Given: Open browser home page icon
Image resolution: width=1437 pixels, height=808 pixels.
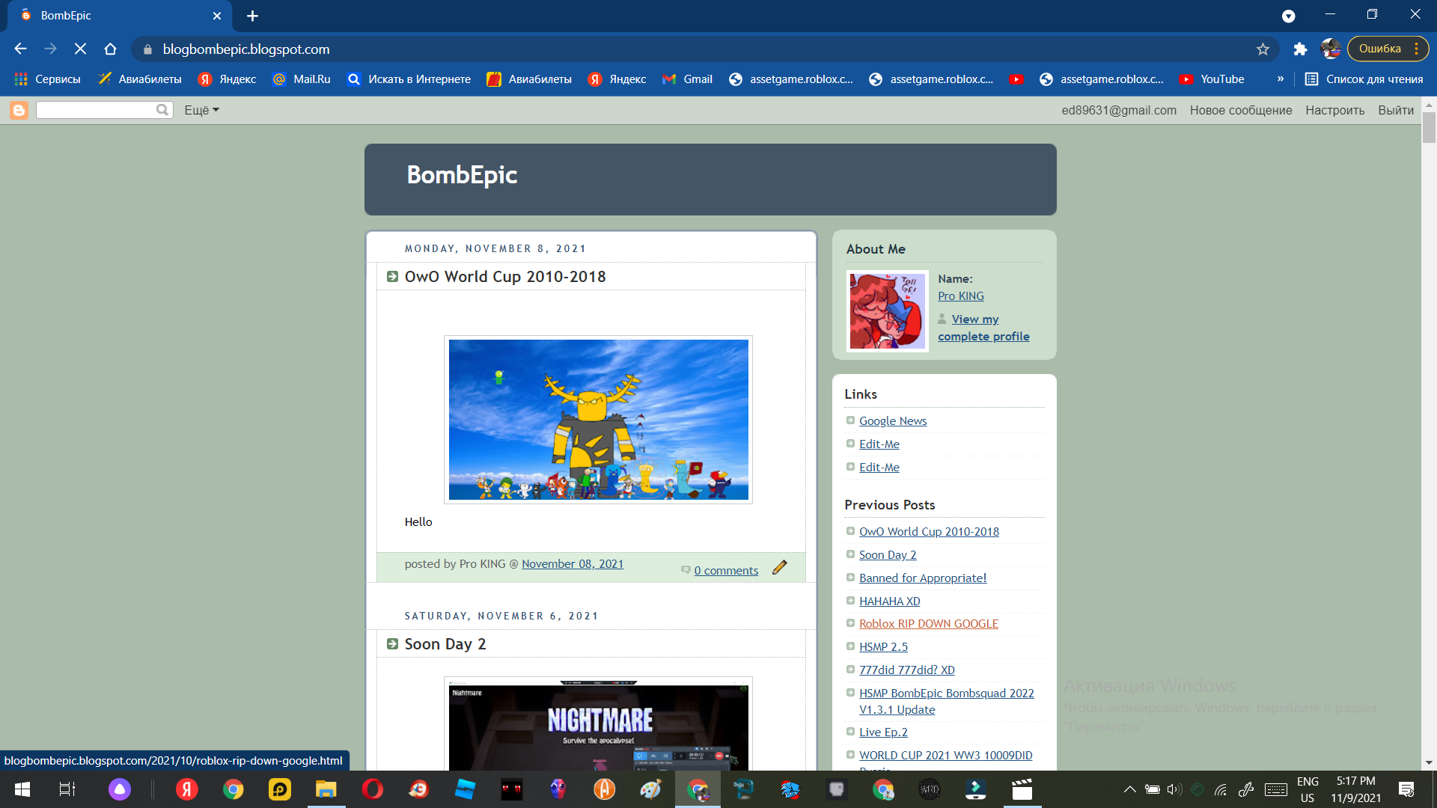Looking at the screenshot, I should pos(110,49).
